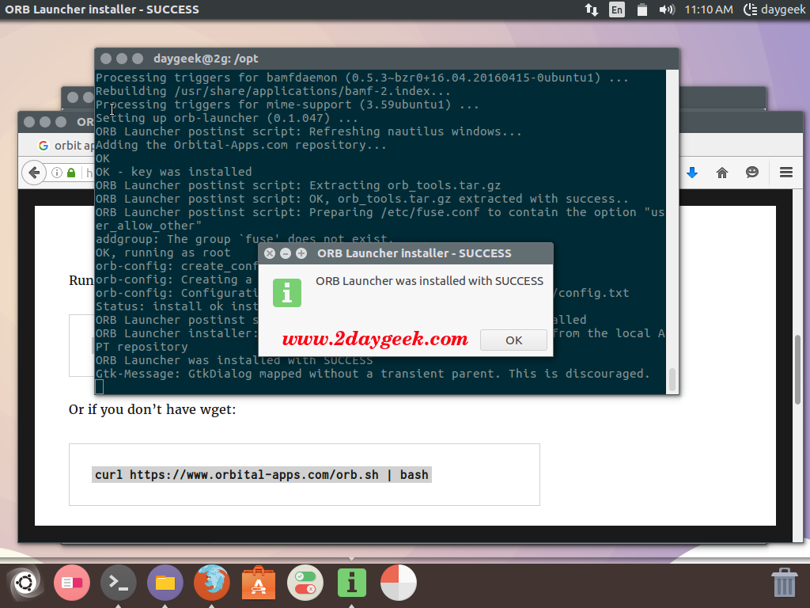Go to the Firefox home page

[722, 173]
